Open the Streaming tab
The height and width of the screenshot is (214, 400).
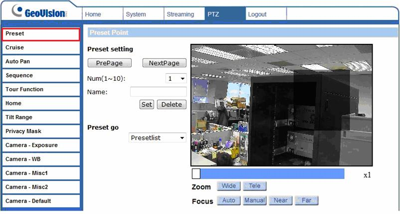point(184,14)
